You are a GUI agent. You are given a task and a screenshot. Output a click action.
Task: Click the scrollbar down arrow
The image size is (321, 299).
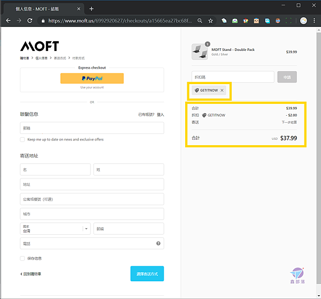tap(319, 296)
